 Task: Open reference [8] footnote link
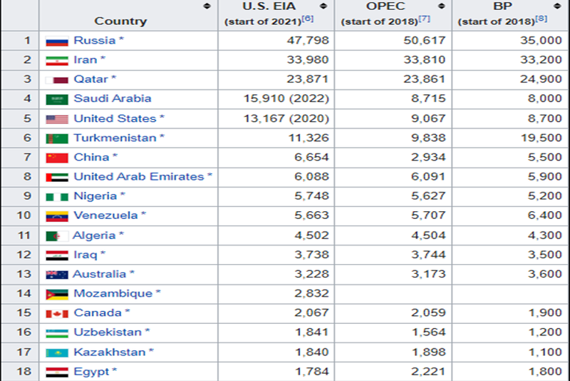click(x=541, y=19)
